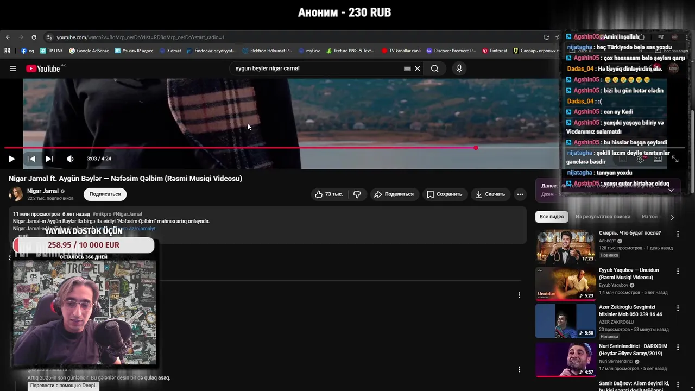
Task: Click Перевести с помощью DeepL
Action: (63, 386)
